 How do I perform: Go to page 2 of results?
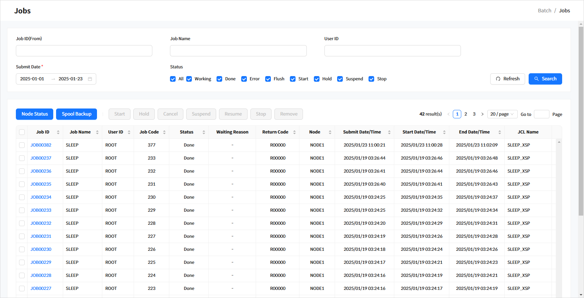tap(466, 114)
